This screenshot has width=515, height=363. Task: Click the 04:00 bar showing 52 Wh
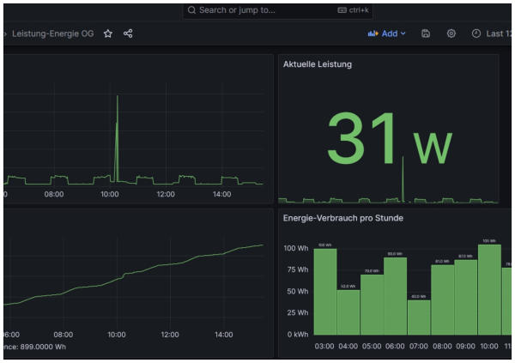click(348, 312)
